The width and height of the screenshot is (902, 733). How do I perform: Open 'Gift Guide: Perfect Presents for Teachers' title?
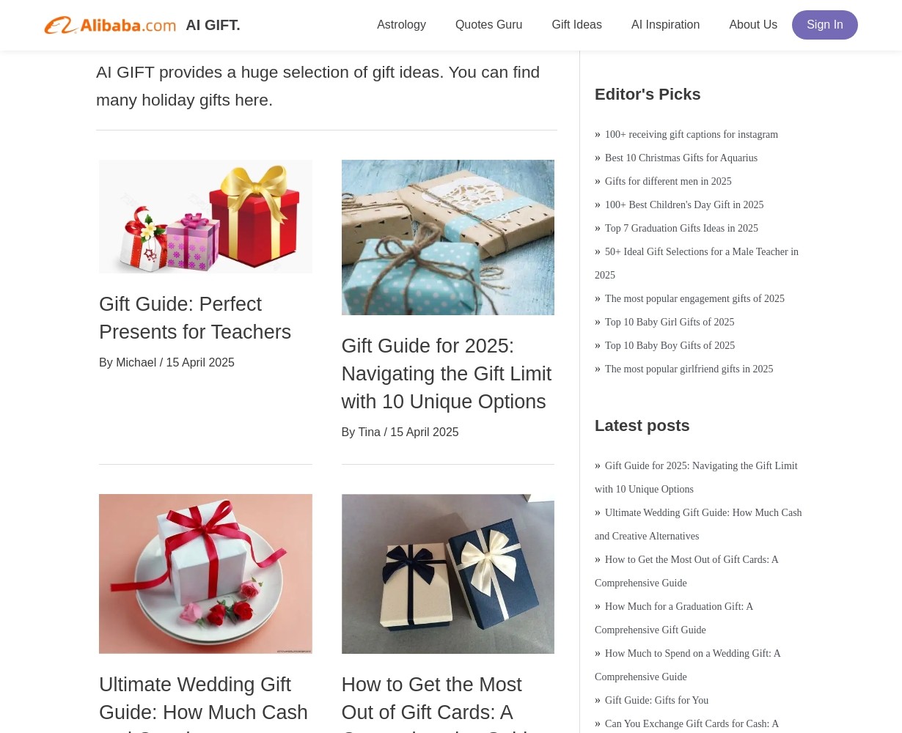coord(195,318)
